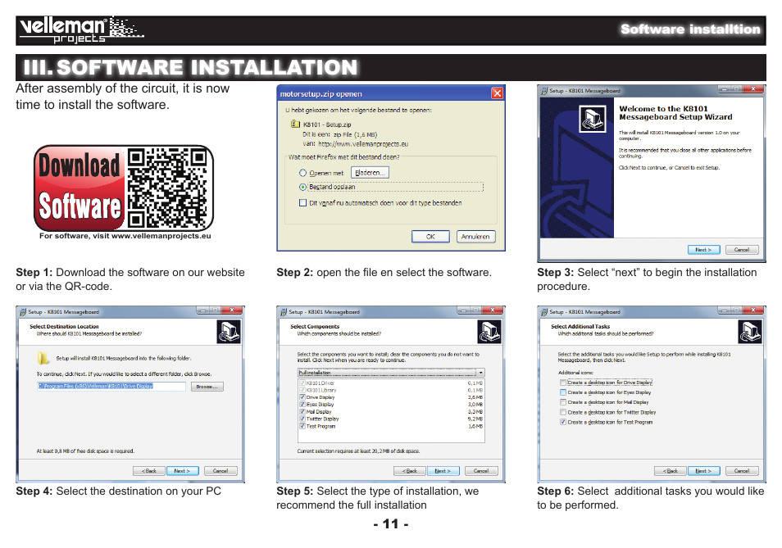Uncheck the Drive Display component
Screen dimensions: 782x548
coord(302,397)
